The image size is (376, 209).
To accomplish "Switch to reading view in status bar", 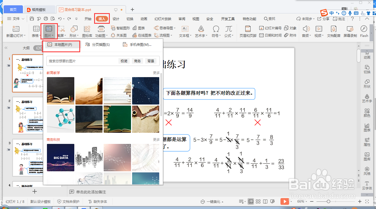I will coord(265,201).
